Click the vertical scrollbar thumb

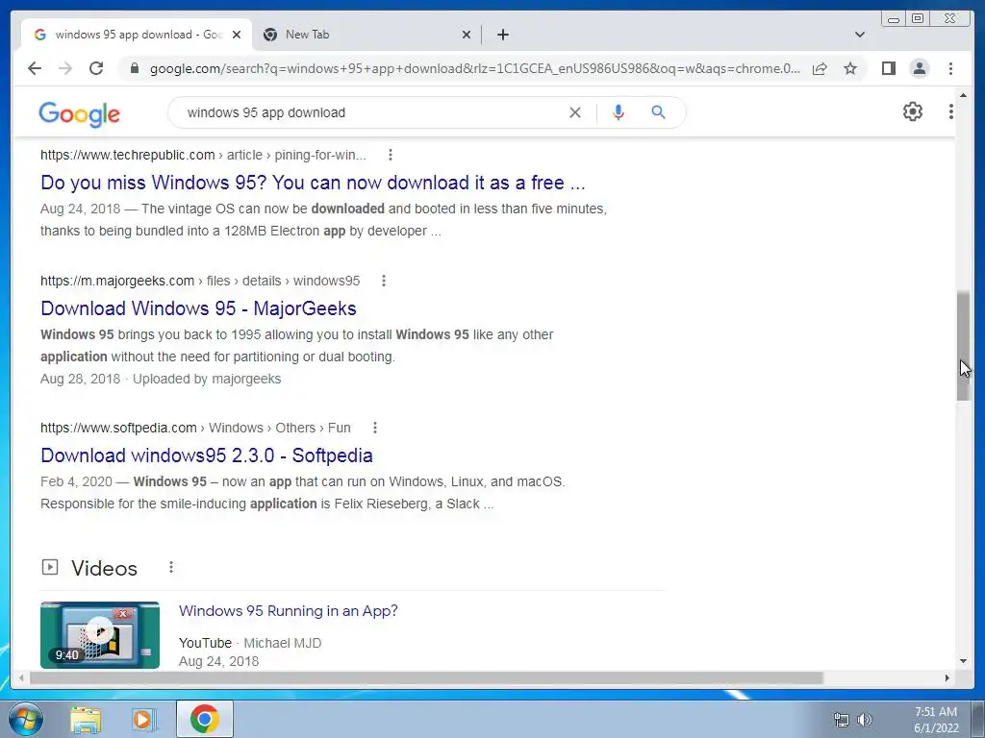(963, 346)
